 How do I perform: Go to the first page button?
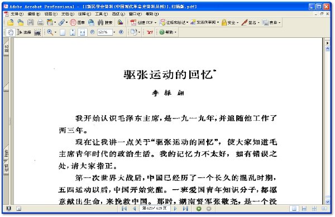click(124, 209)
